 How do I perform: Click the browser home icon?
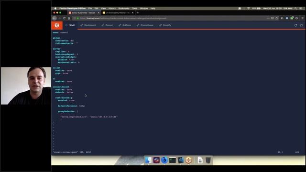pos(69,18)
